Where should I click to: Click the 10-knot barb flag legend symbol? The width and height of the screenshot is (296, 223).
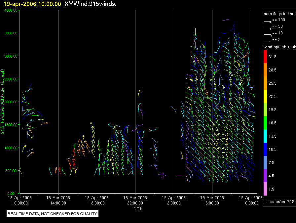click(268, 35)
